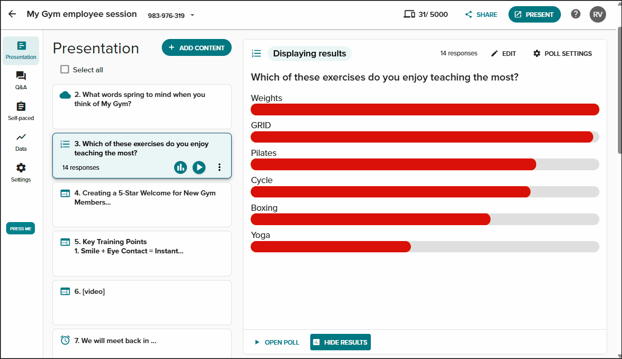
Task: Click the 14 responses text in results header
Action: coord(459,53)
